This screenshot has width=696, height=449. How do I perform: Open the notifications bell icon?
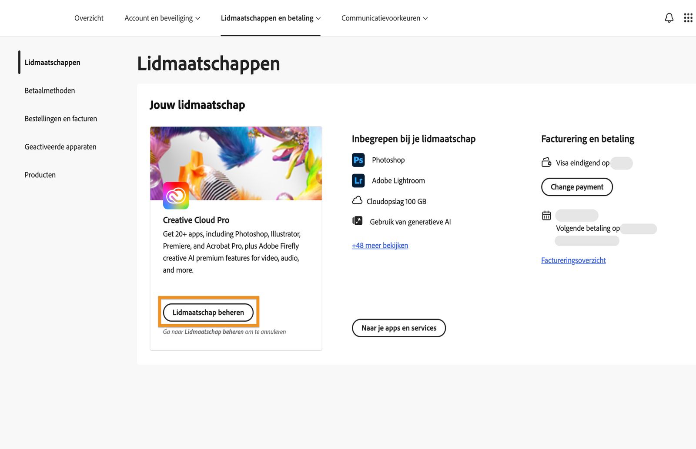(669, 18)
